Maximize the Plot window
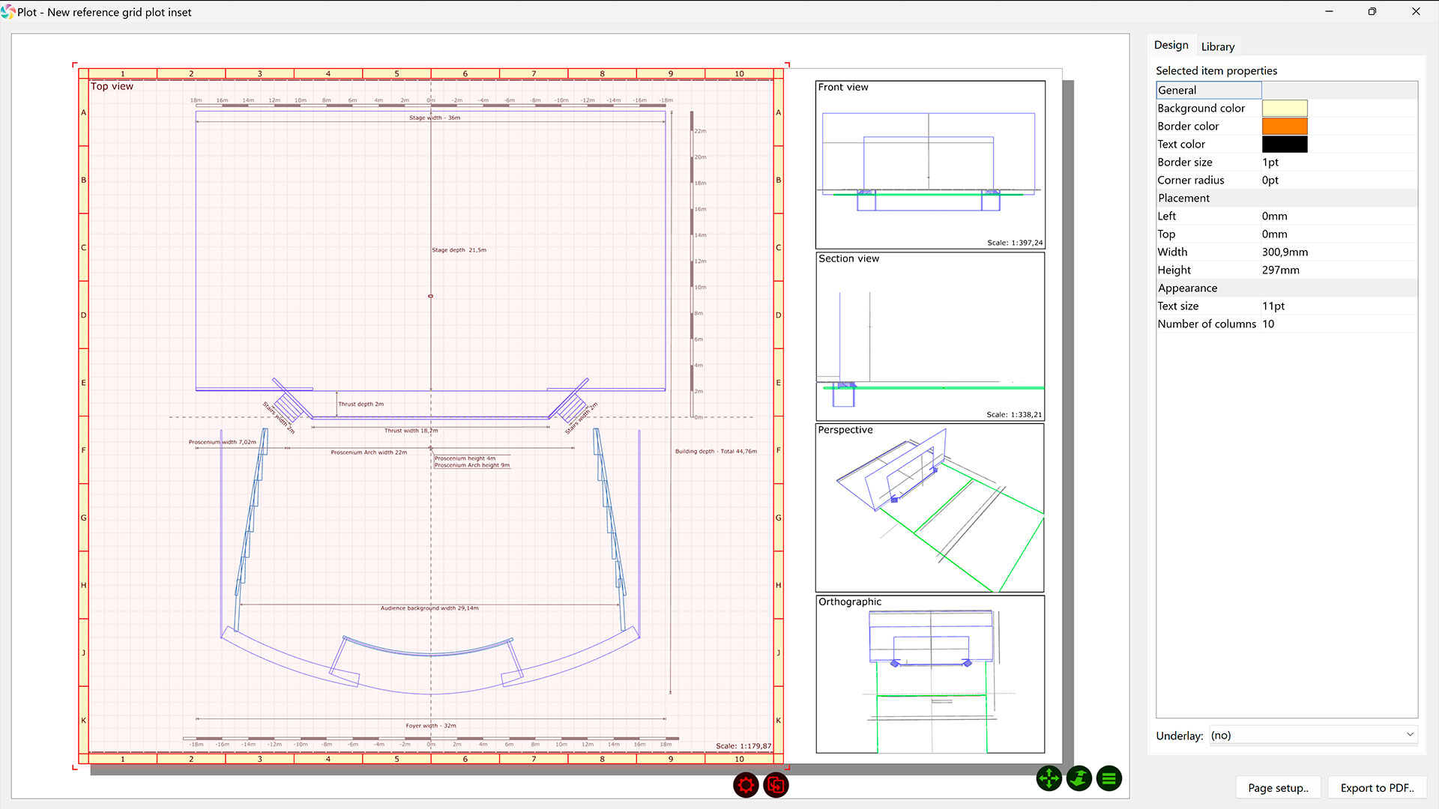This screenshot has height=809, width=1439. pos(1372,11)
